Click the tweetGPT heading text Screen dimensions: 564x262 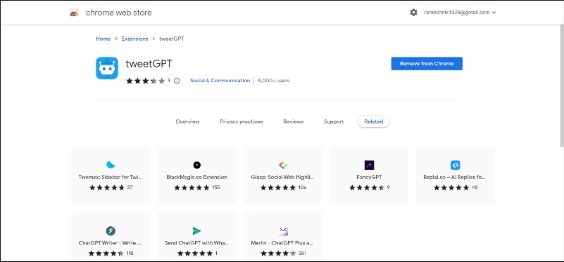[149, 63]
